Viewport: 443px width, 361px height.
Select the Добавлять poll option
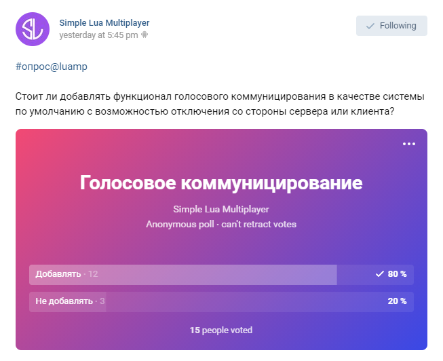click(x=221, y=275)
